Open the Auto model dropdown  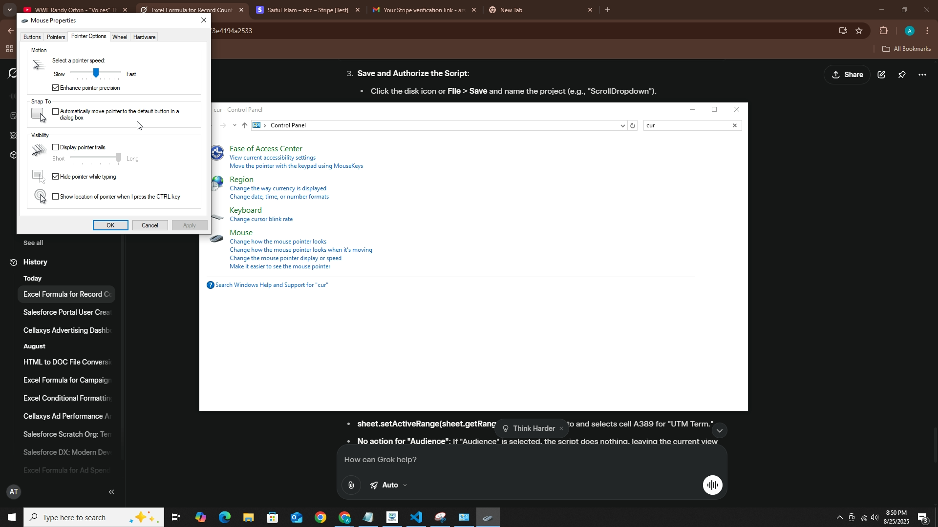[389, 485]
